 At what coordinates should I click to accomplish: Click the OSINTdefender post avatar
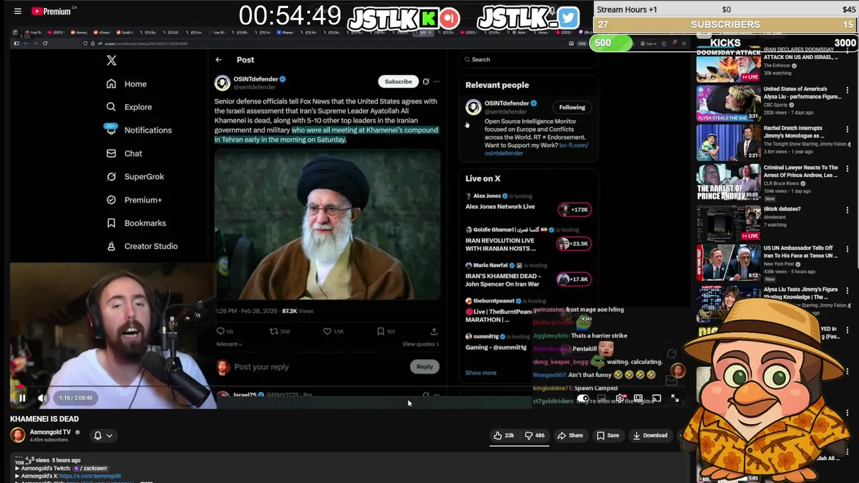click(x=222, y=83)
